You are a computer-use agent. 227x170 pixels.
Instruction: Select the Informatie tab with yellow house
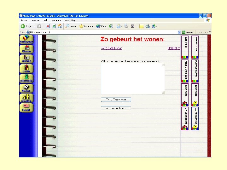click(x=195, y=95)
